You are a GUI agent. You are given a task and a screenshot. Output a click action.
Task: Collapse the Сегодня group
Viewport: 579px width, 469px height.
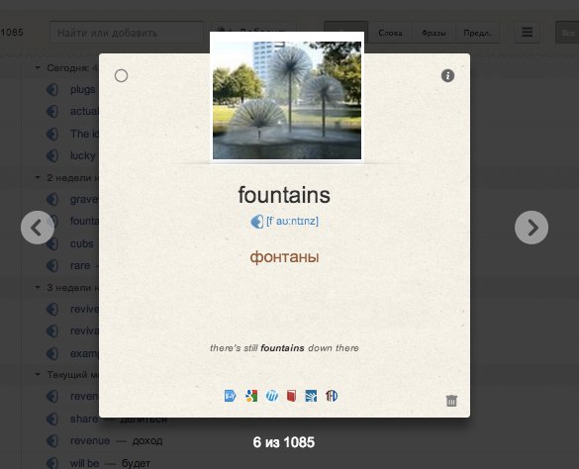(38, 68)
